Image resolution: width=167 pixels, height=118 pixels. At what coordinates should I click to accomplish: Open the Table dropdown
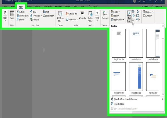pos(12,16)
